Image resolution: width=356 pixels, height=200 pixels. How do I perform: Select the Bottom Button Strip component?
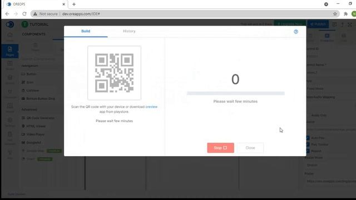[x=38, y=99]
